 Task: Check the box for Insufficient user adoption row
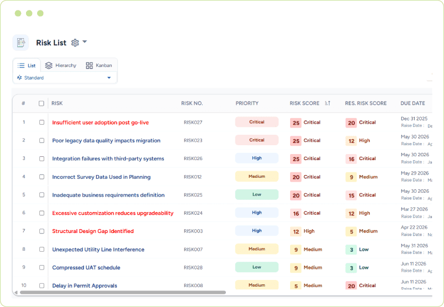[42, 122]
